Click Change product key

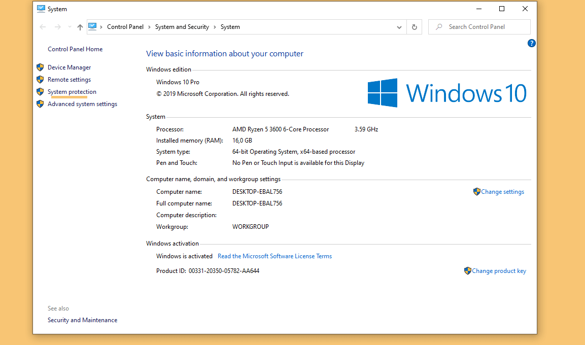499,271
